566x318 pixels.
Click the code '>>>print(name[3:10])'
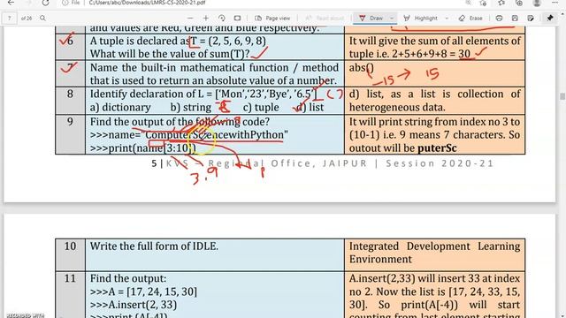click(x=143, y=148)
